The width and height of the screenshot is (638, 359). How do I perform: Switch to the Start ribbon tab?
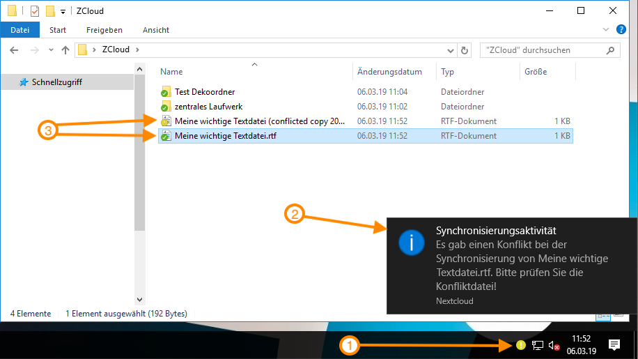tap(58, 30)
